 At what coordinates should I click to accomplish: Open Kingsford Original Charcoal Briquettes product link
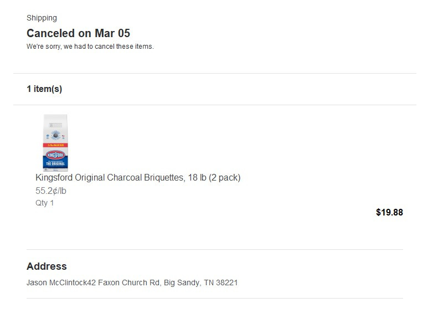click(x=138, y=178)
